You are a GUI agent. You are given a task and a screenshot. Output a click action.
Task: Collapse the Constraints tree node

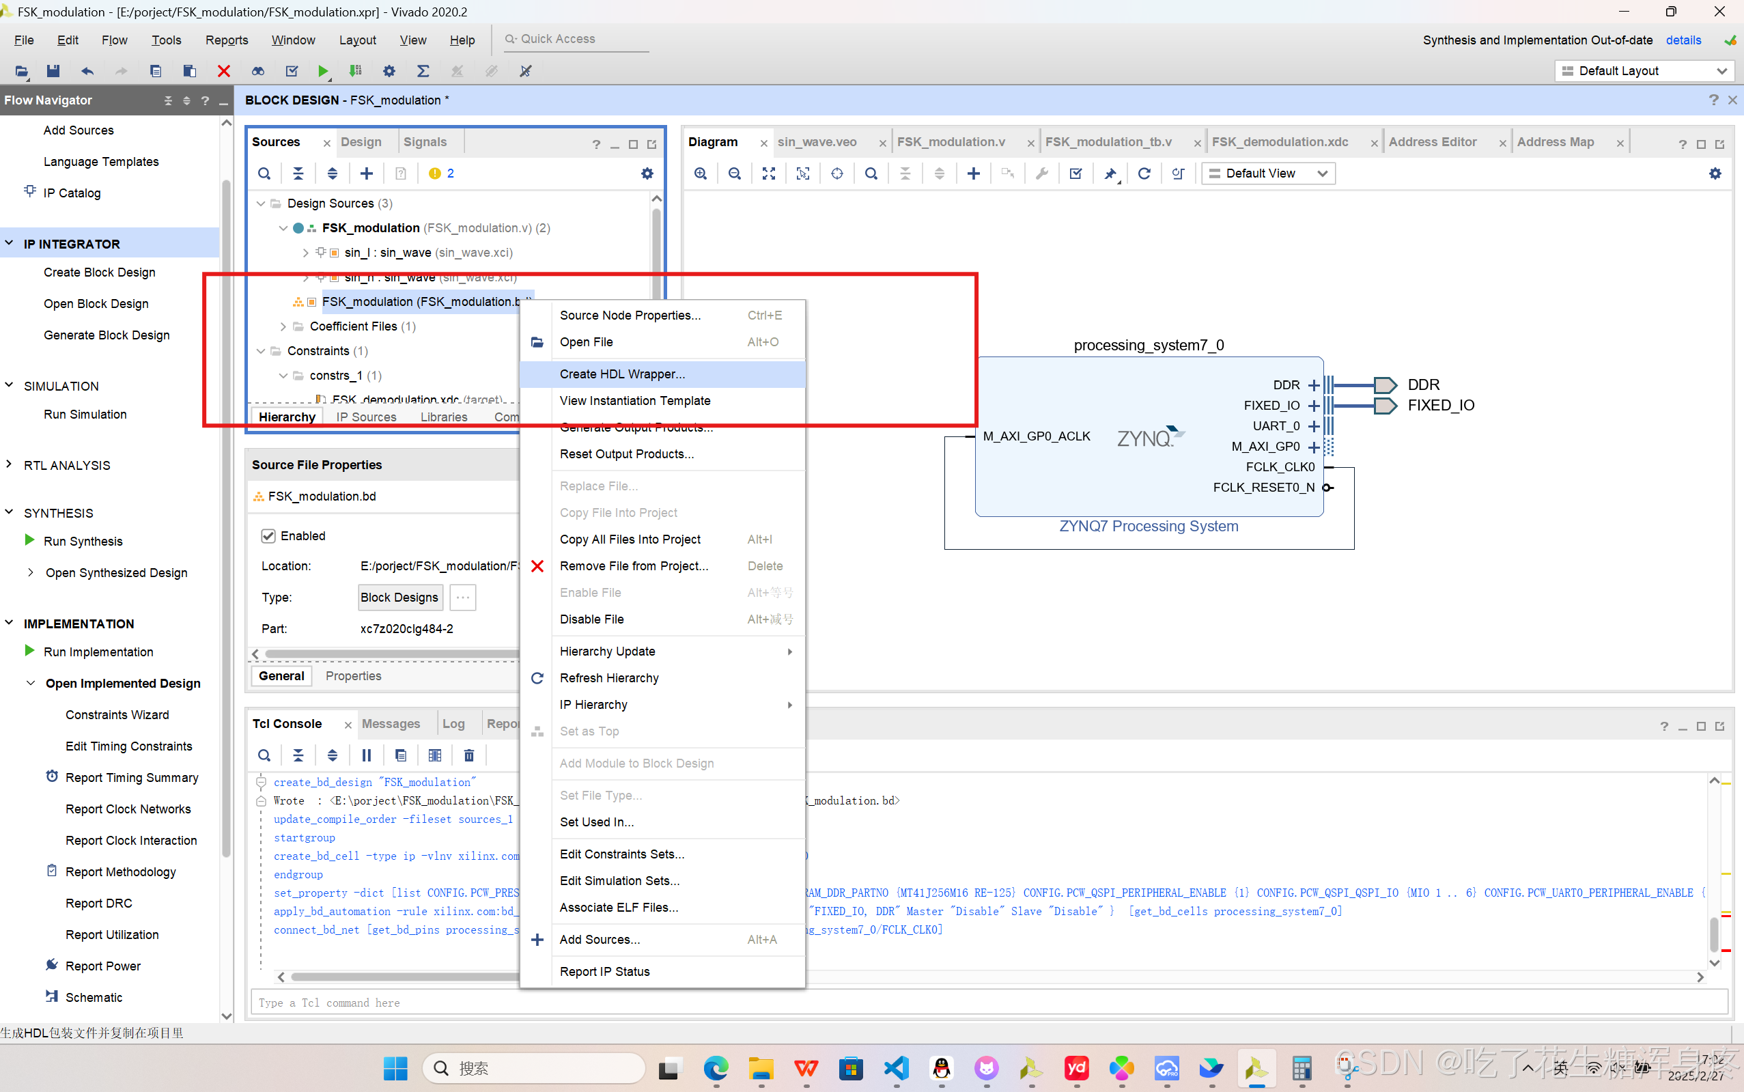point(261,351)
